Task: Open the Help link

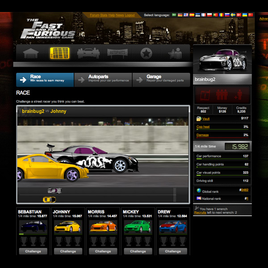Action: point(112,15)
